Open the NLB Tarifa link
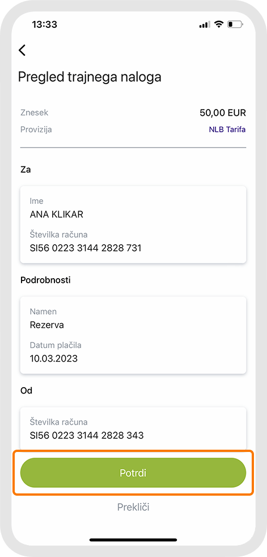Viewport: 267px width, 557px height. (227, 129)
